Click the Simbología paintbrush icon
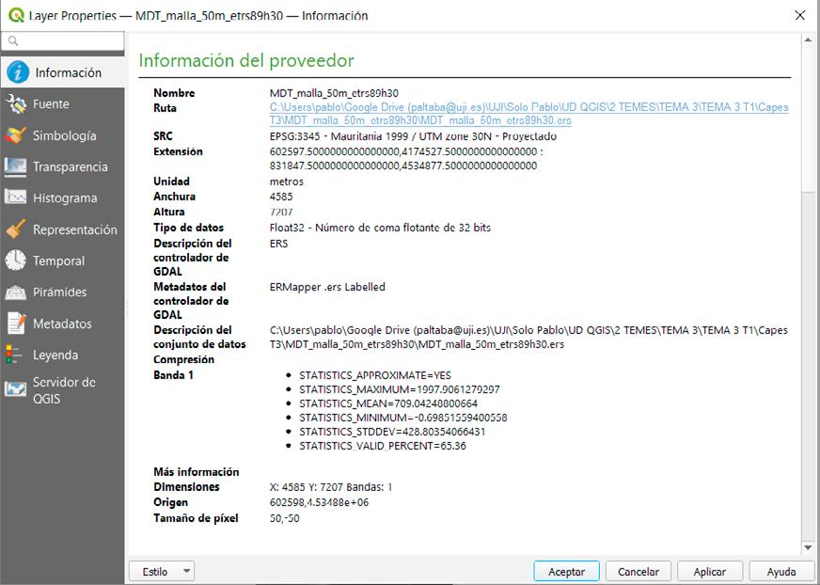The width and height of the screenshot is (820, 585). point(16,135)
